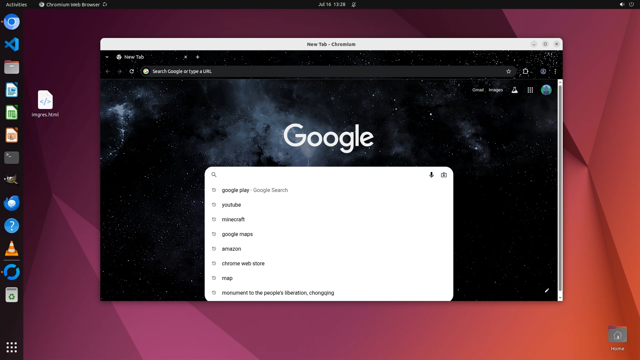Image resolution: width=640 pixels, height=360 pixels.
Task: Open Search Labs flask icon
Action: (515, 90)
